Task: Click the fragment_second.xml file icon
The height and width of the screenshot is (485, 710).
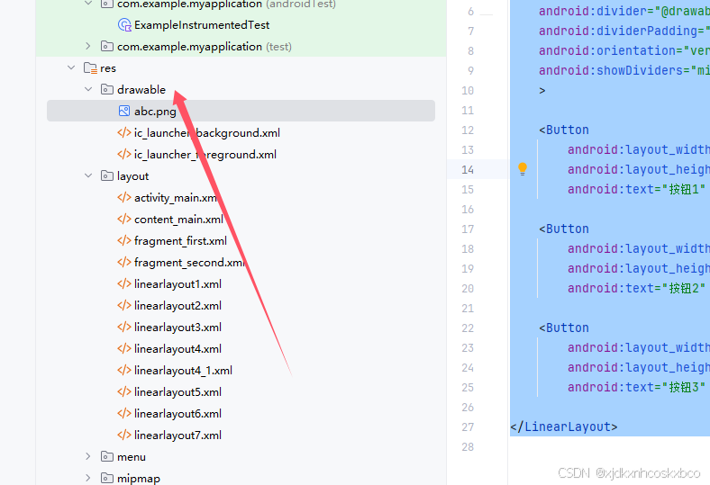Action: [124, 262]
